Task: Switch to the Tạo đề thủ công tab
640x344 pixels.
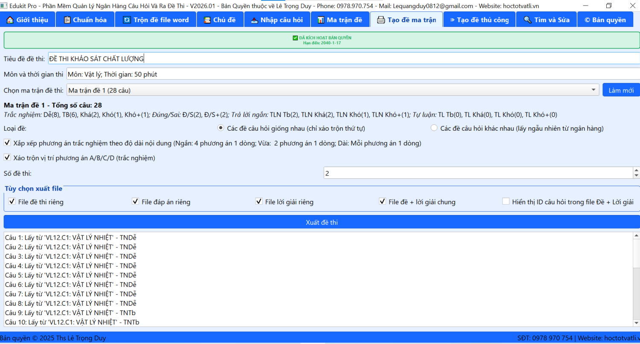Action: click(479, 20)
